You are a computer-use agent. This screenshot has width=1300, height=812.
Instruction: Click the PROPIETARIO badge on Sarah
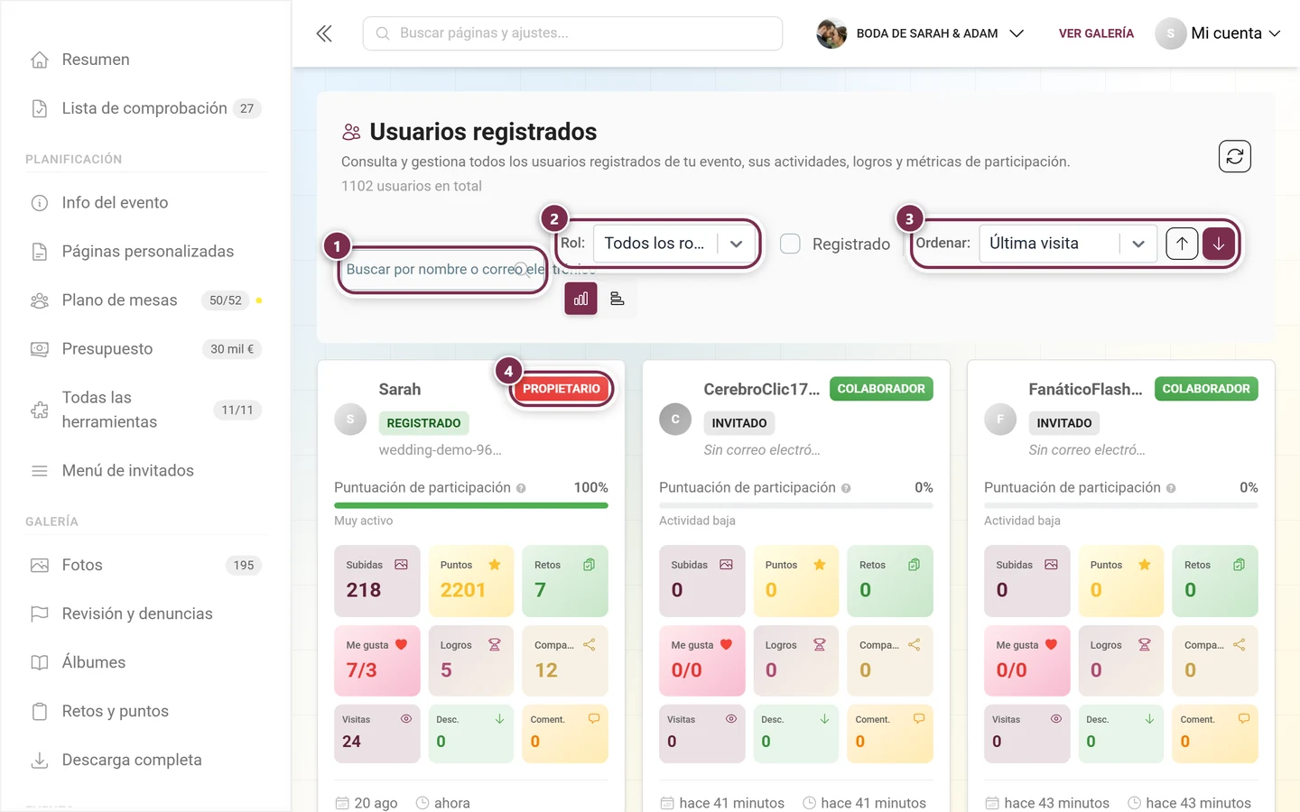tap(562, 389)
